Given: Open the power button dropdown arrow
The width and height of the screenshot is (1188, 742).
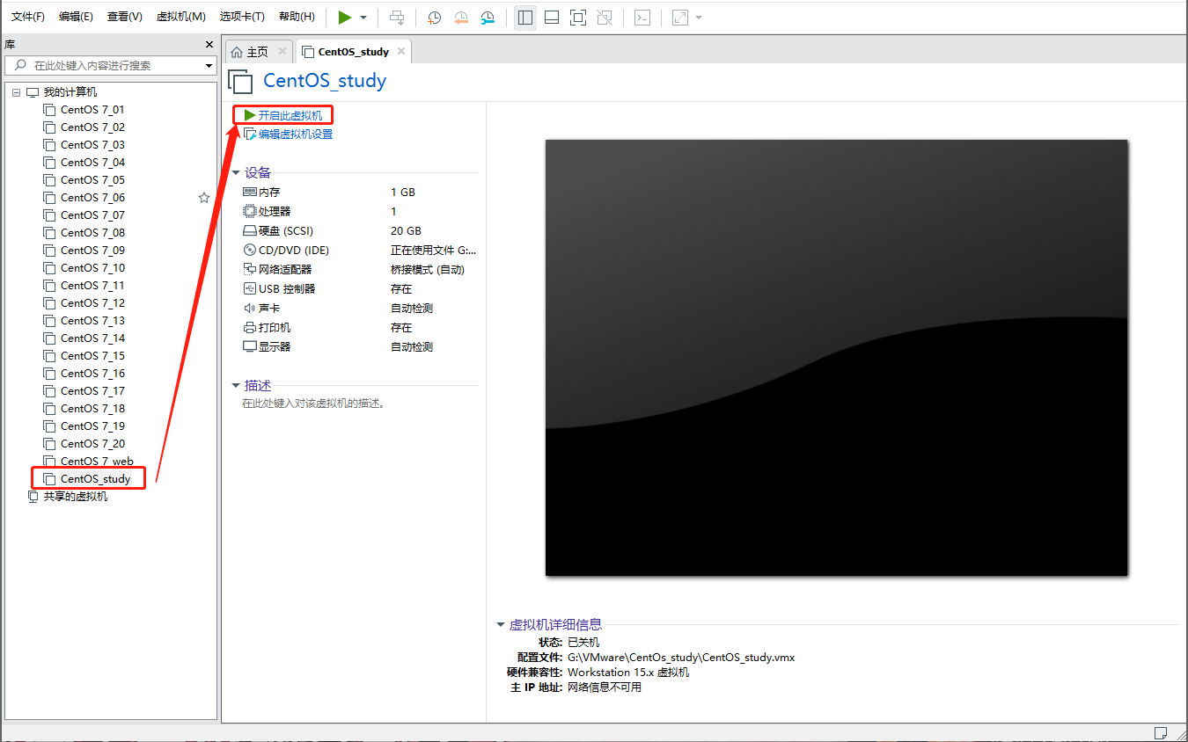Looking at the screenshot, I should 362,17.
